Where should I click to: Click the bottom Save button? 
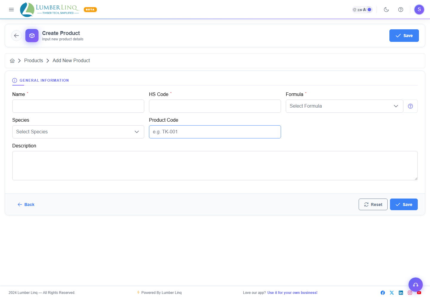pos(404,205)
